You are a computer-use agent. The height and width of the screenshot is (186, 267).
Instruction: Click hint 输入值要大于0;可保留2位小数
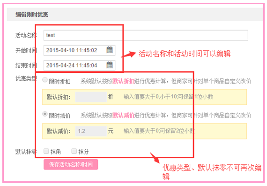point(159,131)
